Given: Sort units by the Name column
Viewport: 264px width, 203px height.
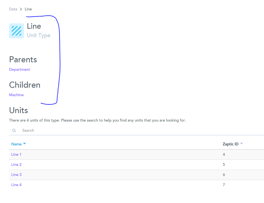Looking at the screenshot, I should click(19, 144).
